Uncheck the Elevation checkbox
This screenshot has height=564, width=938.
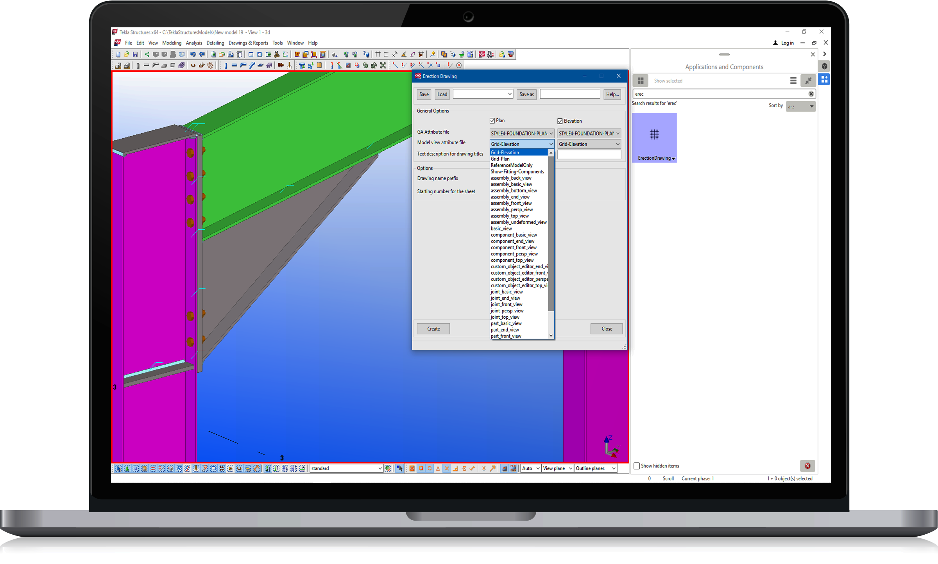coord(560,121)
